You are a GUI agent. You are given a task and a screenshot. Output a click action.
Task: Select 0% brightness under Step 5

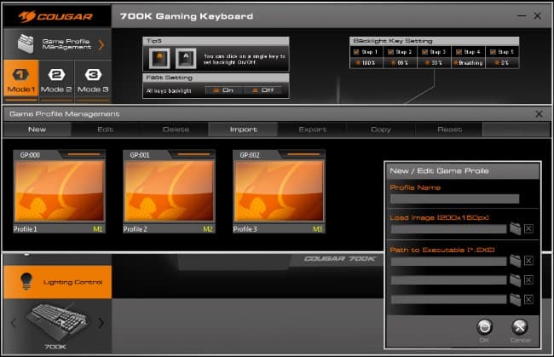coord(502,63)
